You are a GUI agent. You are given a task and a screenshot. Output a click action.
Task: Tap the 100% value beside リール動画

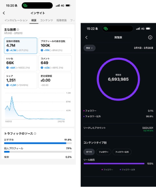(x=150, y=164)
